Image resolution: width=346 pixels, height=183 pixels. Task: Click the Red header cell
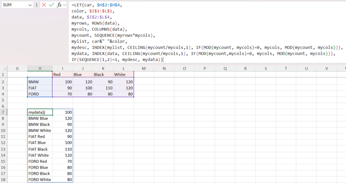point(63,74)
